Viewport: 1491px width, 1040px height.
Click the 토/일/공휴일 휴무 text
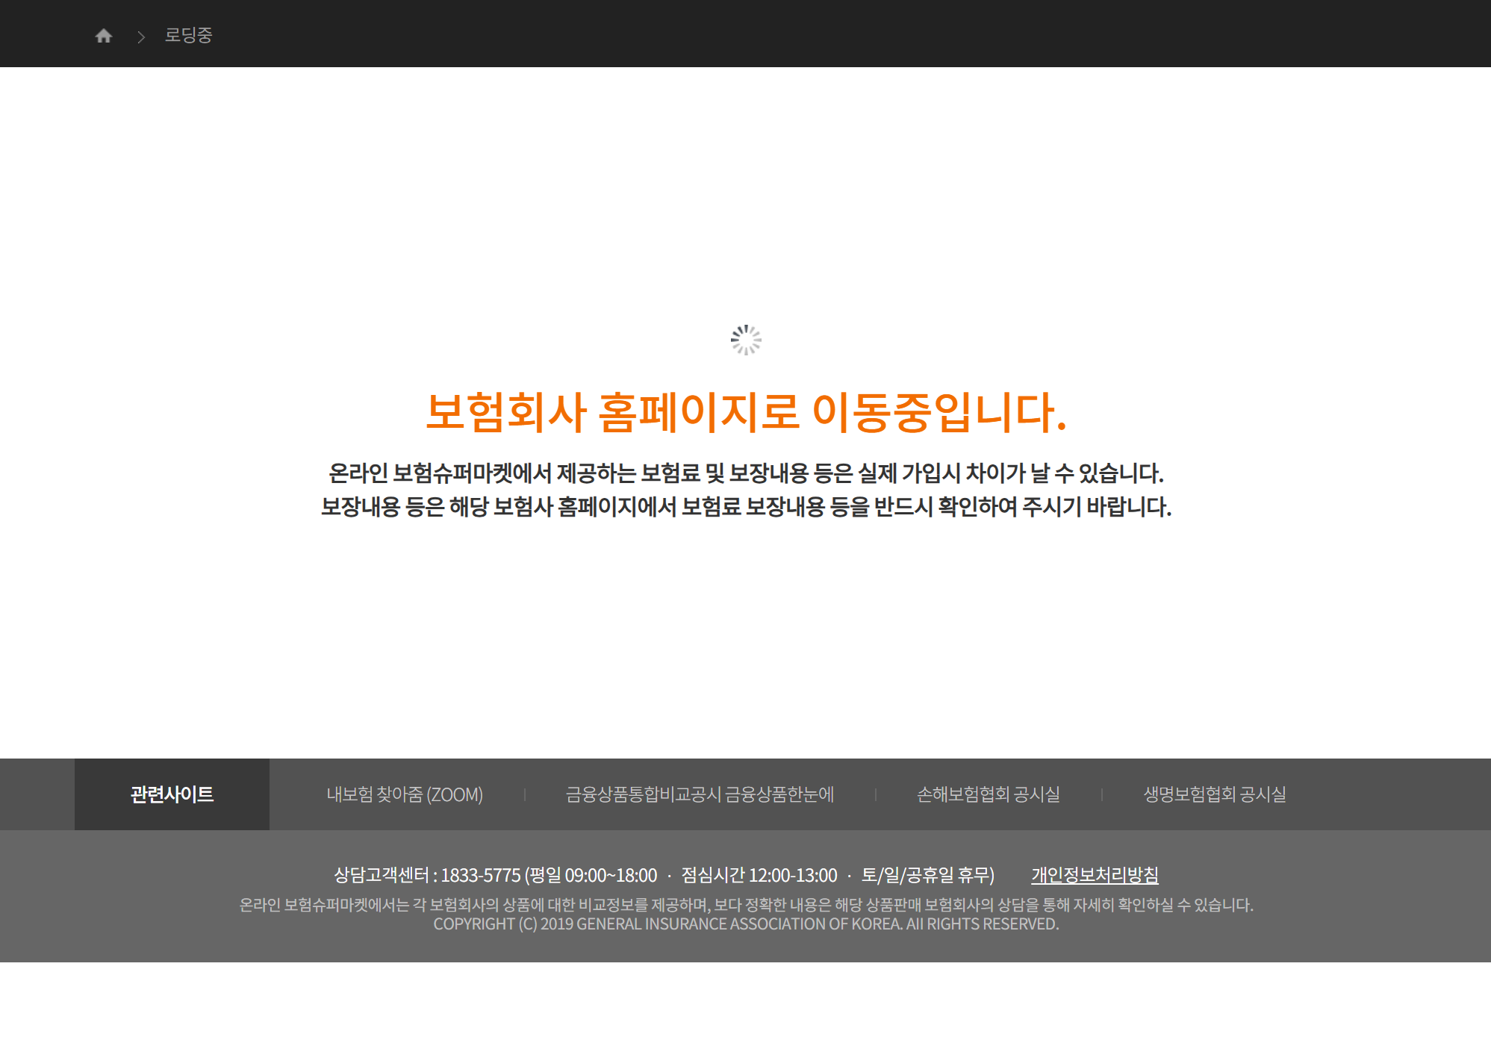pos(927,875)
